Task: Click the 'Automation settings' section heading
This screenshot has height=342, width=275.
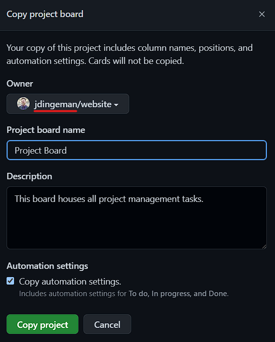Action: (47, 266)
